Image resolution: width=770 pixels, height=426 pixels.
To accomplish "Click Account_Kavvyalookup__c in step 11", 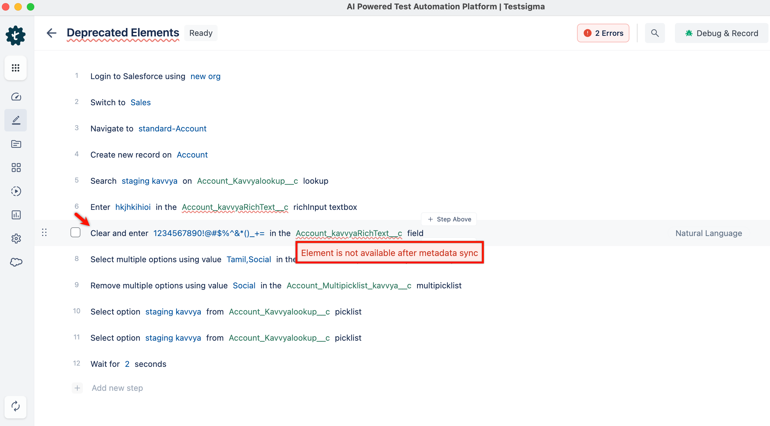I will coord(279,338).
